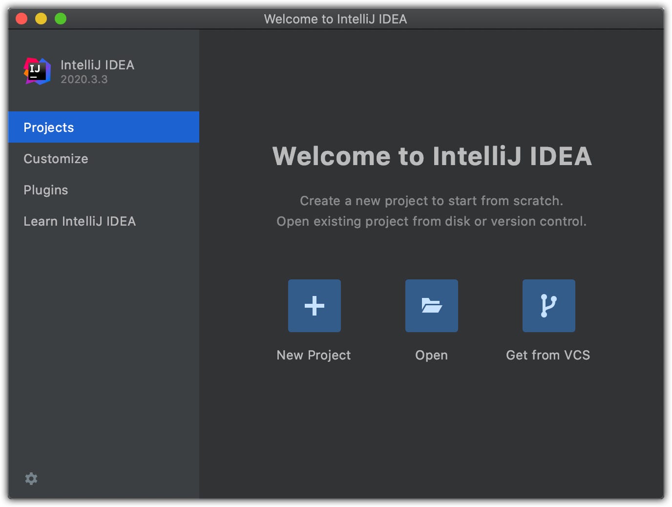Switch to the Customize tab

(104, 159)
